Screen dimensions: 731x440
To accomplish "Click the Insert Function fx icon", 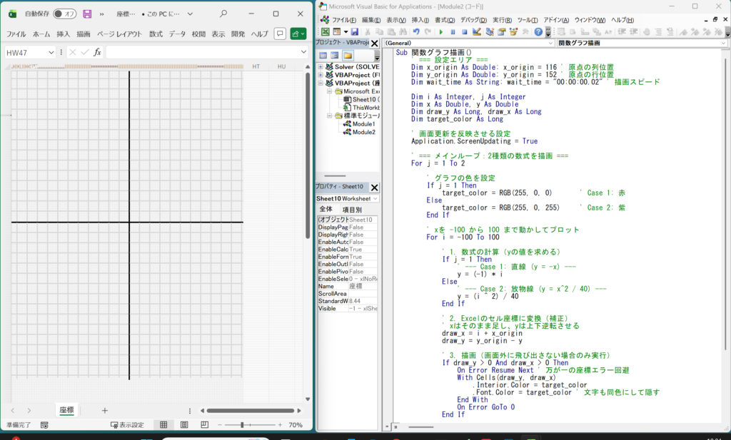I will (x=98, y=52).
